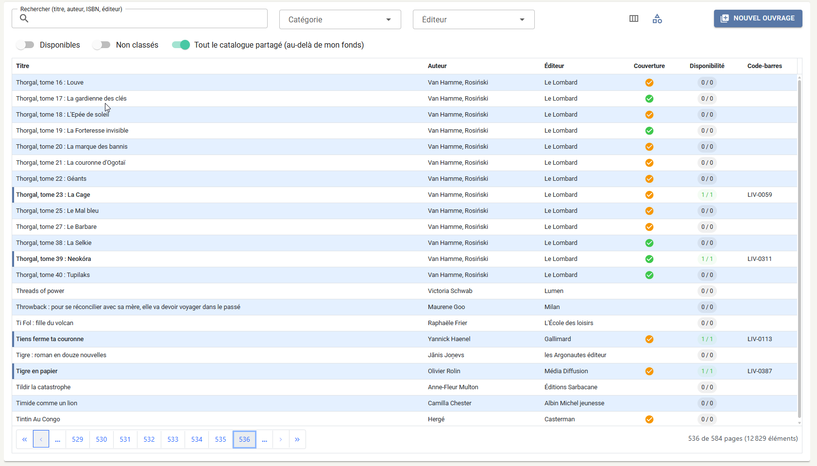This screenshot has height=466, width=817.
Task: Click the search magnifier icon
Action: tap(24, 18)
